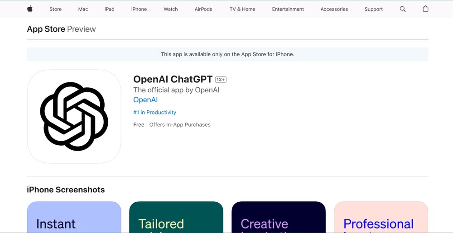This screenshot has width=453, height=233.
Task: Click 'The official app by OpenAI' subtitle
Action: 177,90
